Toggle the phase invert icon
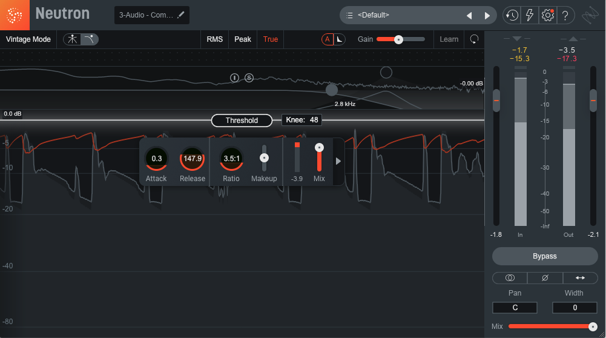Screen dimensions: 606x338 [x=545, y=277]
